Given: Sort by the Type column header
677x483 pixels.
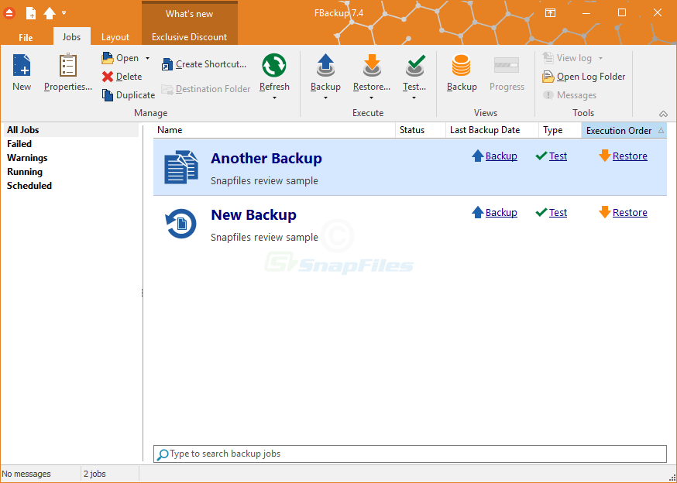Looking at the screenshot, I should (x=560, y=130).
